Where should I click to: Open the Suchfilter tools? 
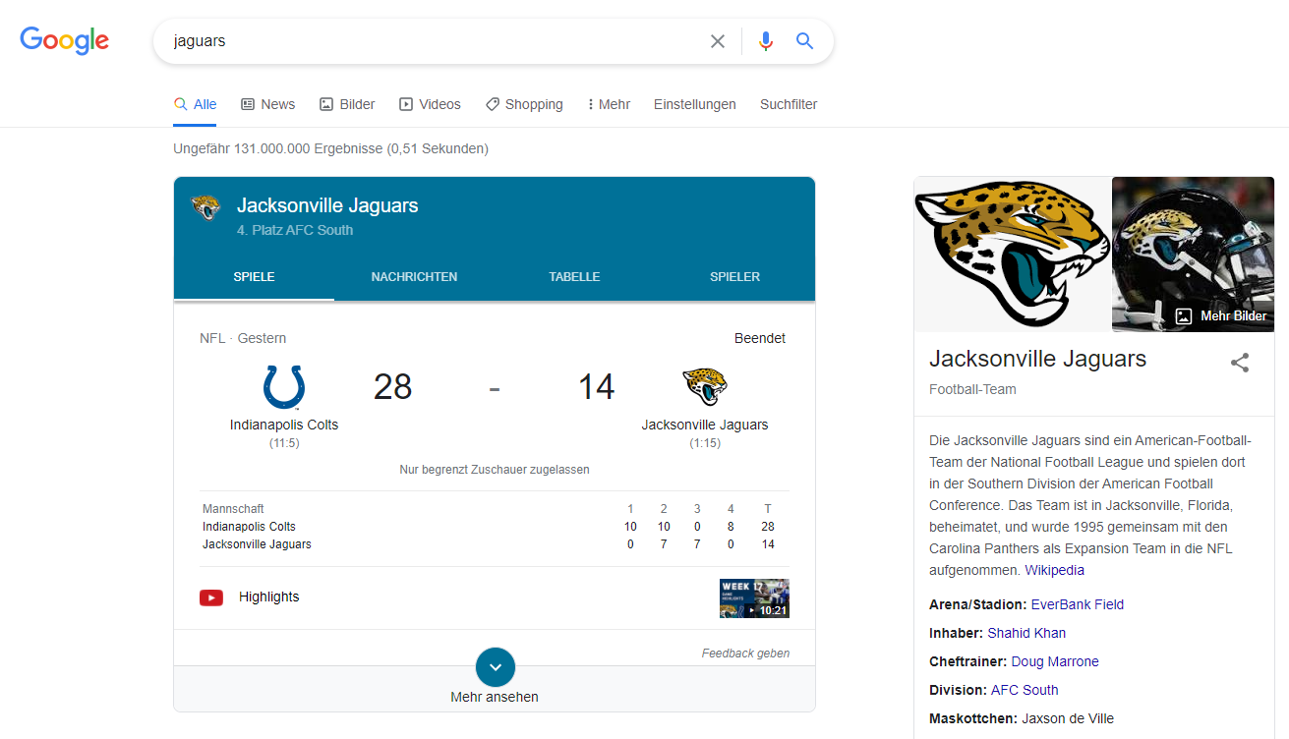coord(789,104)
